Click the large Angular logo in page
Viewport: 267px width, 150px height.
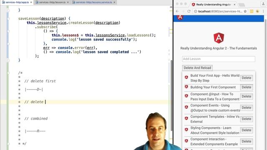pos(219,38)
